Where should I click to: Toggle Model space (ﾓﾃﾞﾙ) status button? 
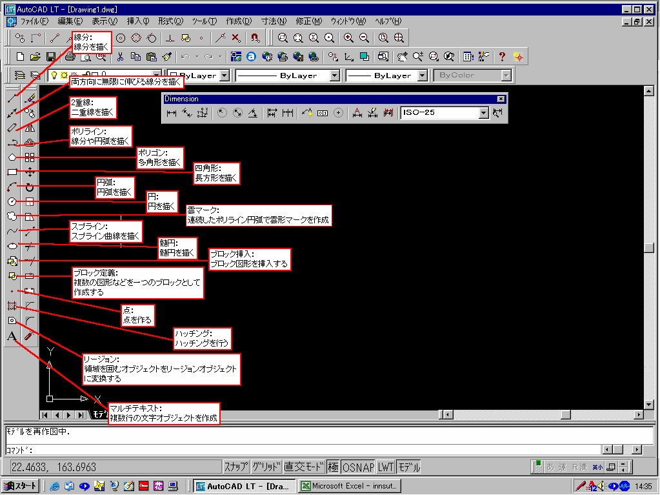[409, 467]
